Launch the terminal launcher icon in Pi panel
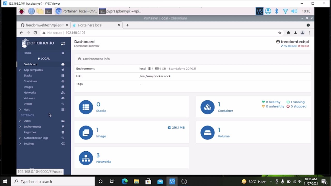Screen dimensions: 331x186 49,11
